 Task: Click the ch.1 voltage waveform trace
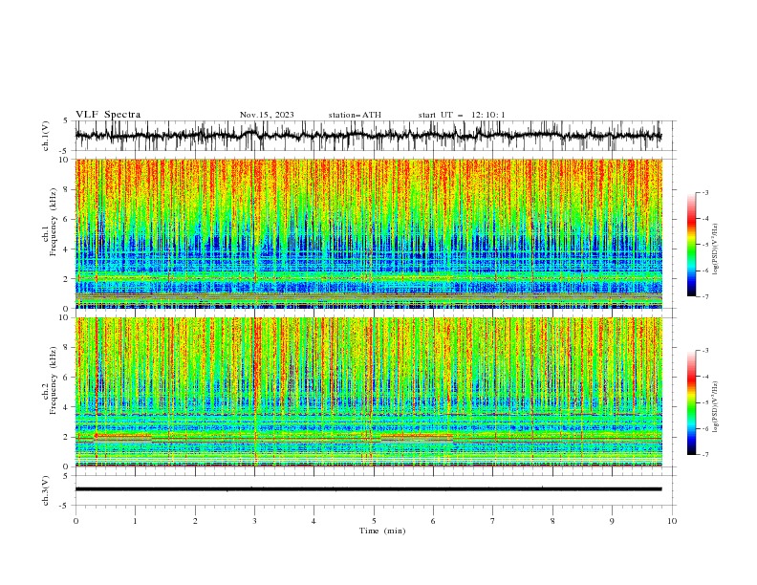coord(369,136)
